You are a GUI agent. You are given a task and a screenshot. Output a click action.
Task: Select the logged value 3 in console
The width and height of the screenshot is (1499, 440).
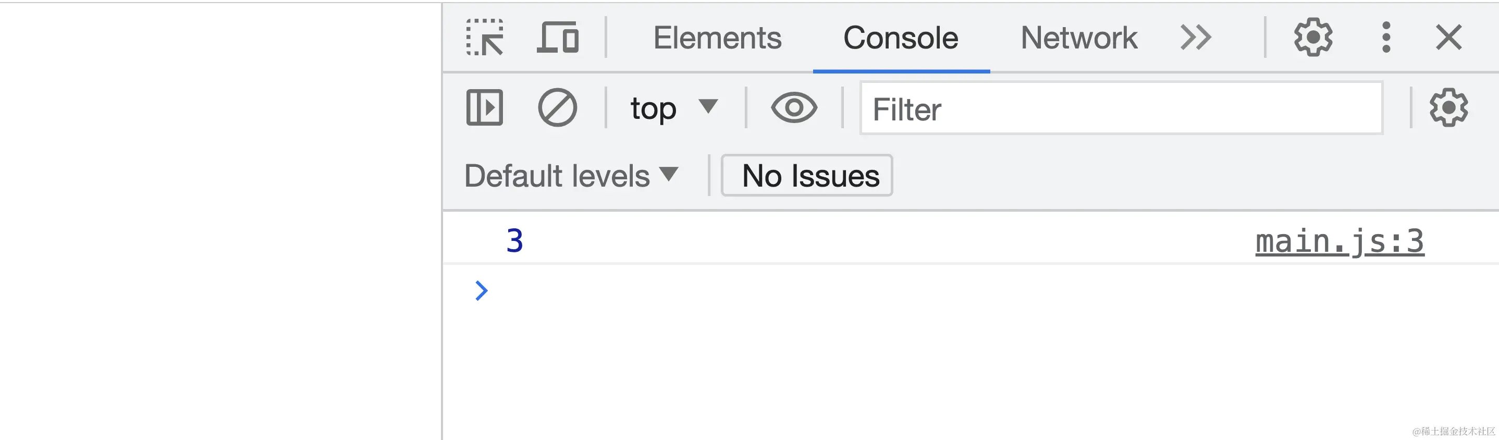[514, 240]
